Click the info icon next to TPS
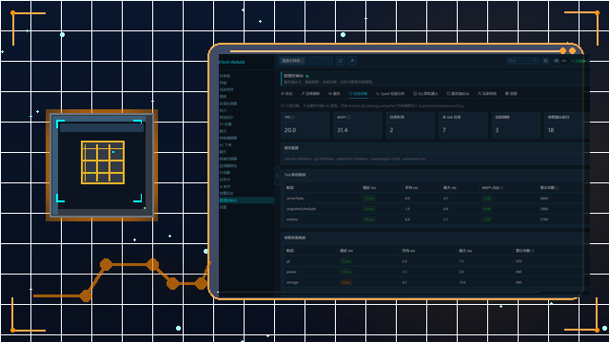Screen dimensions: 609x342 [x=293, y=118]
